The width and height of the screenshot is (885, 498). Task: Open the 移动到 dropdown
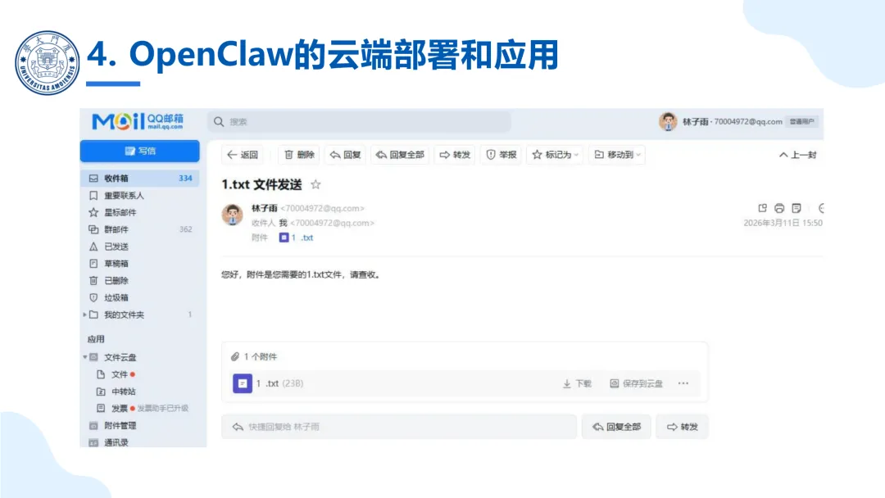618,155
